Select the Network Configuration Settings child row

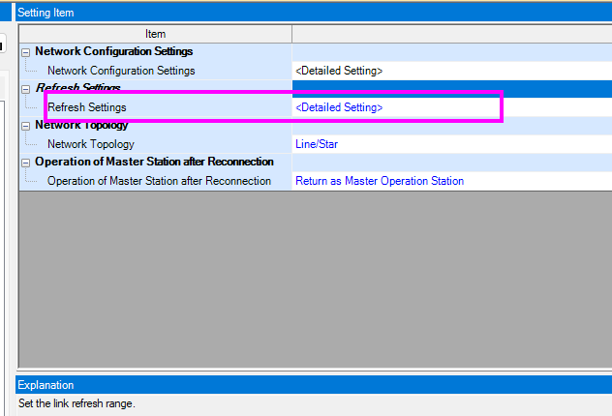click(x=121, y=71)
